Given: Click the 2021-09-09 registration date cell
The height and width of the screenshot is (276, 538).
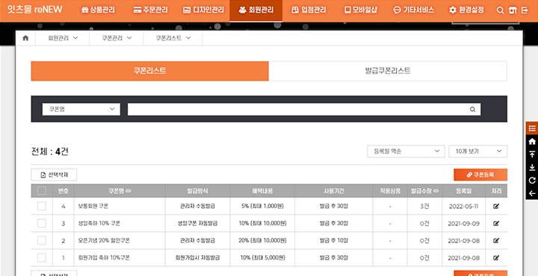Looking at the screenshot, I should click(x=463, y=223).
